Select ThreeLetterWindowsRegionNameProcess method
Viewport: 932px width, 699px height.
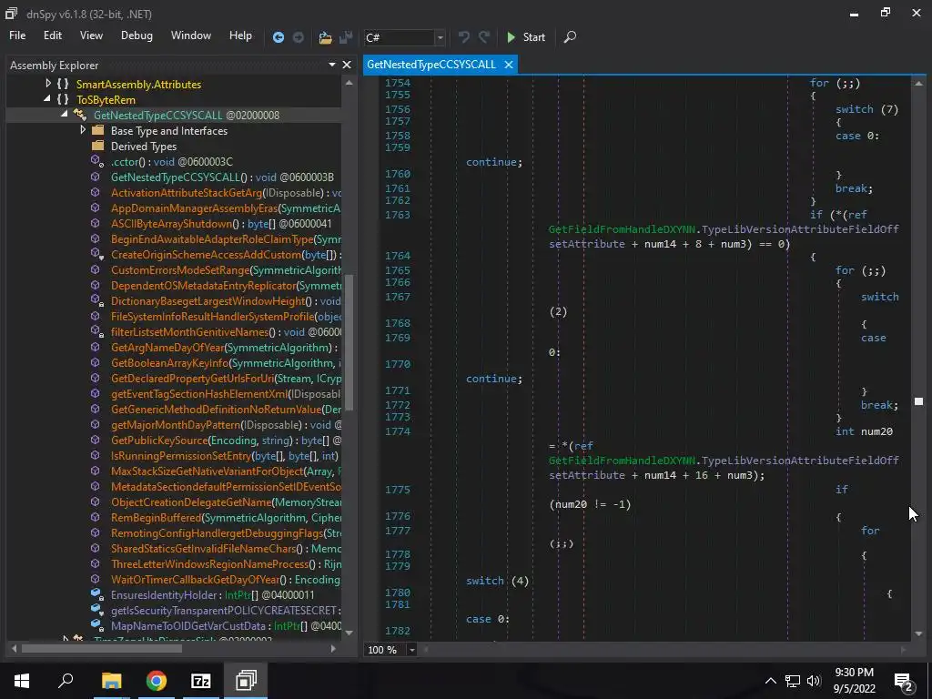226,563
